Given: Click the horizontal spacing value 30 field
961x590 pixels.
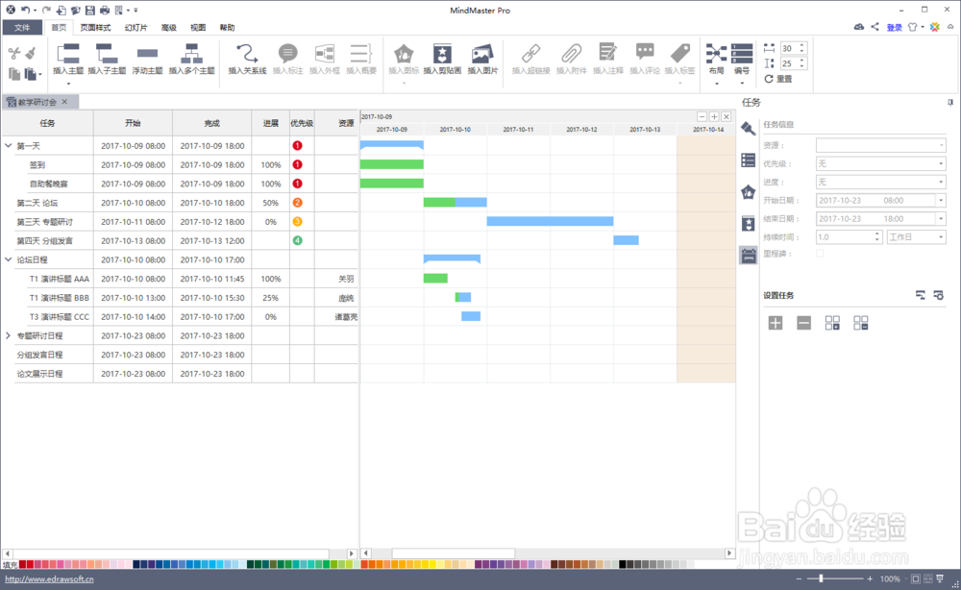Looking at the screenshot, I should click(x=789, y=48).
